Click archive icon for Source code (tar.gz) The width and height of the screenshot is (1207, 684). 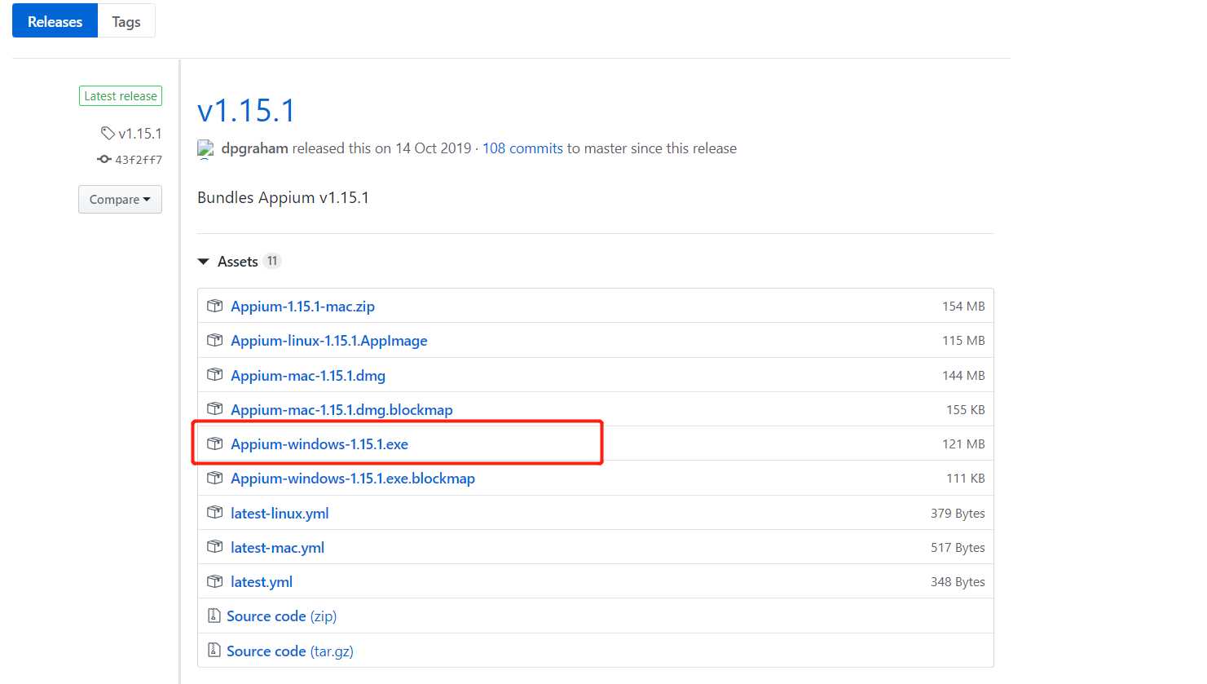tap(214, 650)
